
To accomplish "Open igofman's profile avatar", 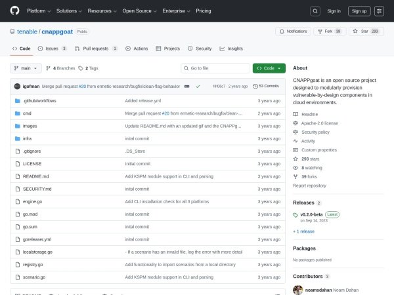I will tap(17, 87).
